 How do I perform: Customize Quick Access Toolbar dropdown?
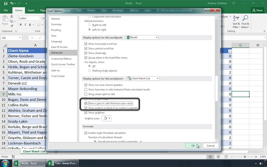26,3
